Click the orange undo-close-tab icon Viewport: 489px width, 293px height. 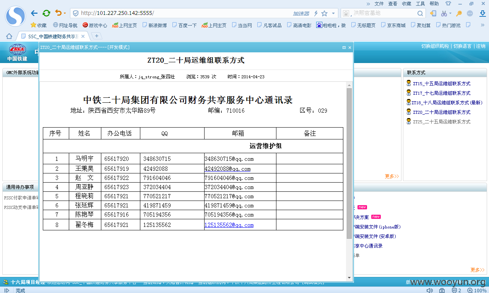click(x=58, y=13)
